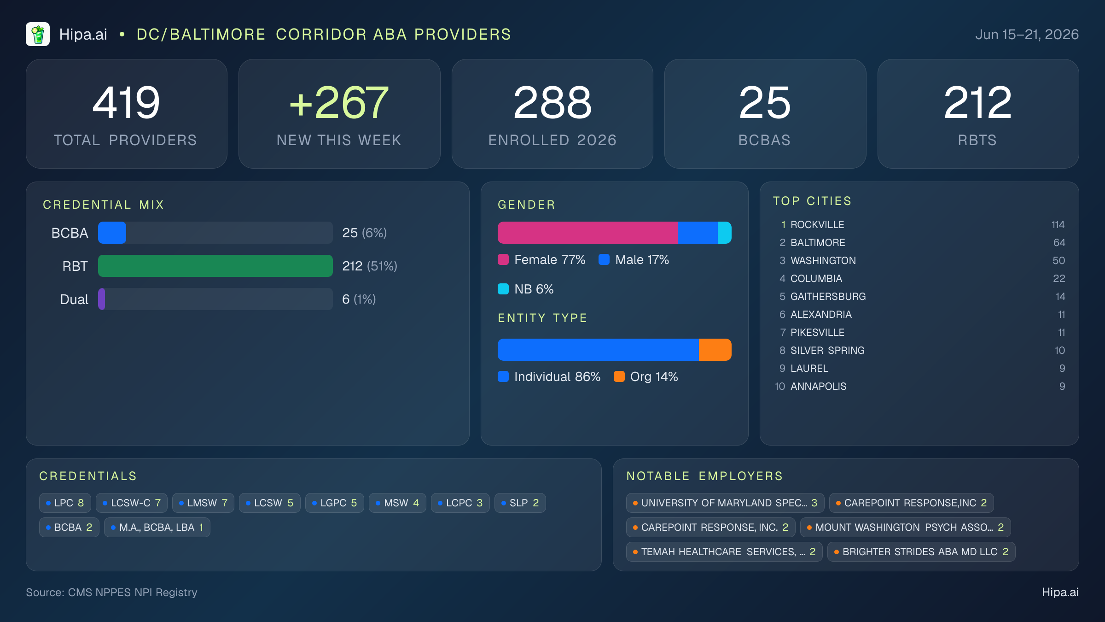Screen dimensions: 1105x622
Task: Select the Columbia row in Top Cities
Action: tap(919, 278)
